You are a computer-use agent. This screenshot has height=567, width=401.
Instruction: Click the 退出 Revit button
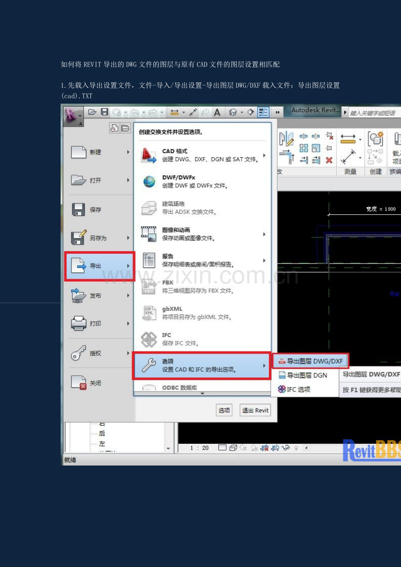(255, 410)
